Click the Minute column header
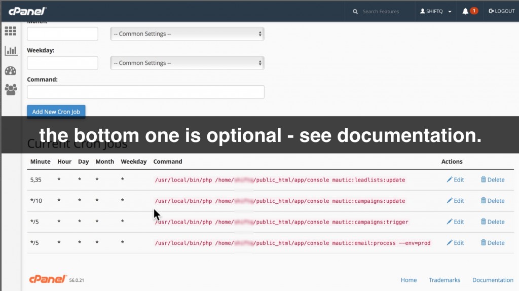Screen dimensions: 519x291 (41, 162)
